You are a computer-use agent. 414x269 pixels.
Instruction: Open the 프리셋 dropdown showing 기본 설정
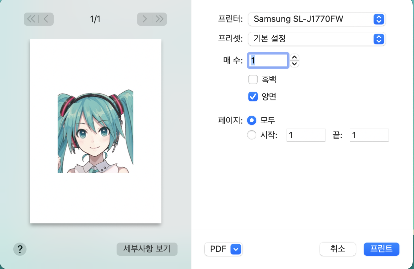pos(317,39)
